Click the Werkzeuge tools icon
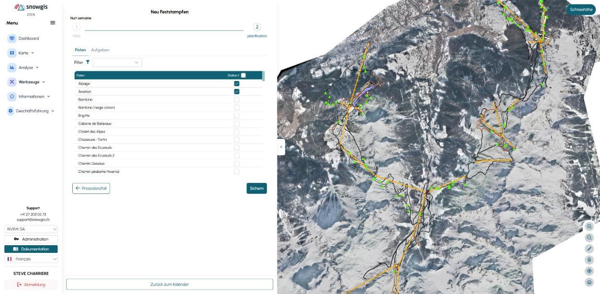 pos(12,82)
